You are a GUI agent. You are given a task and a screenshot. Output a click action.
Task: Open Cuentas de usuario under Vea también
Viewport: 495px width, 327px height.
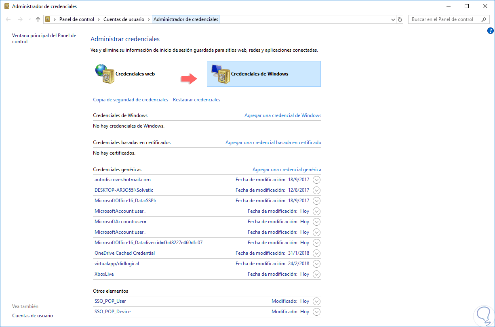pos(32,316)
